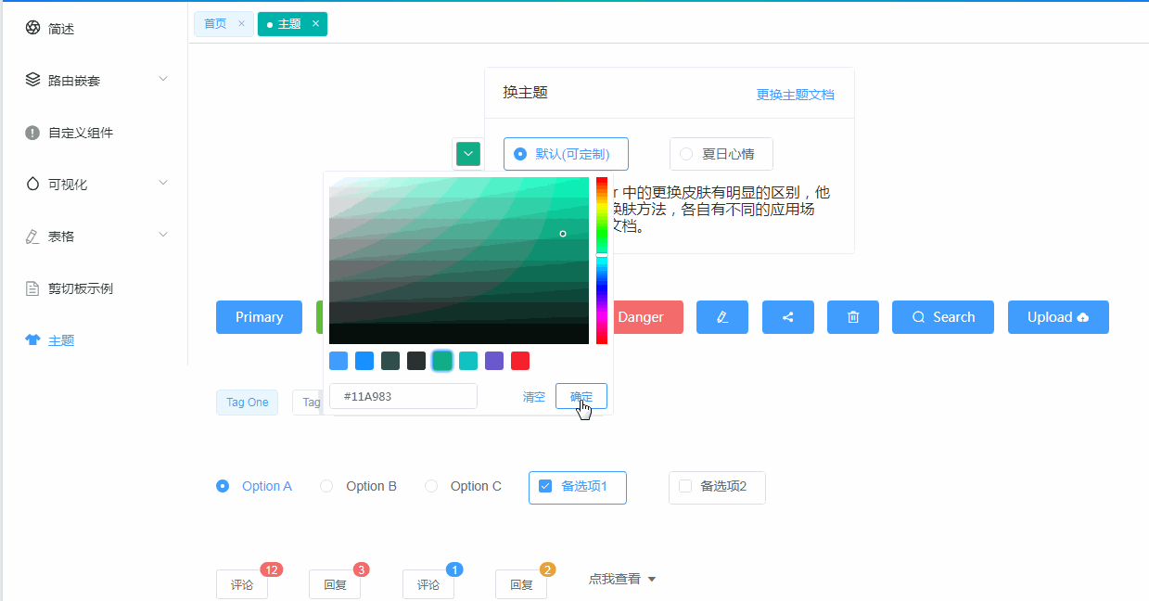Click the 回复 button with badge 2
1149x601 pixels.
click(x=521, y=584)
